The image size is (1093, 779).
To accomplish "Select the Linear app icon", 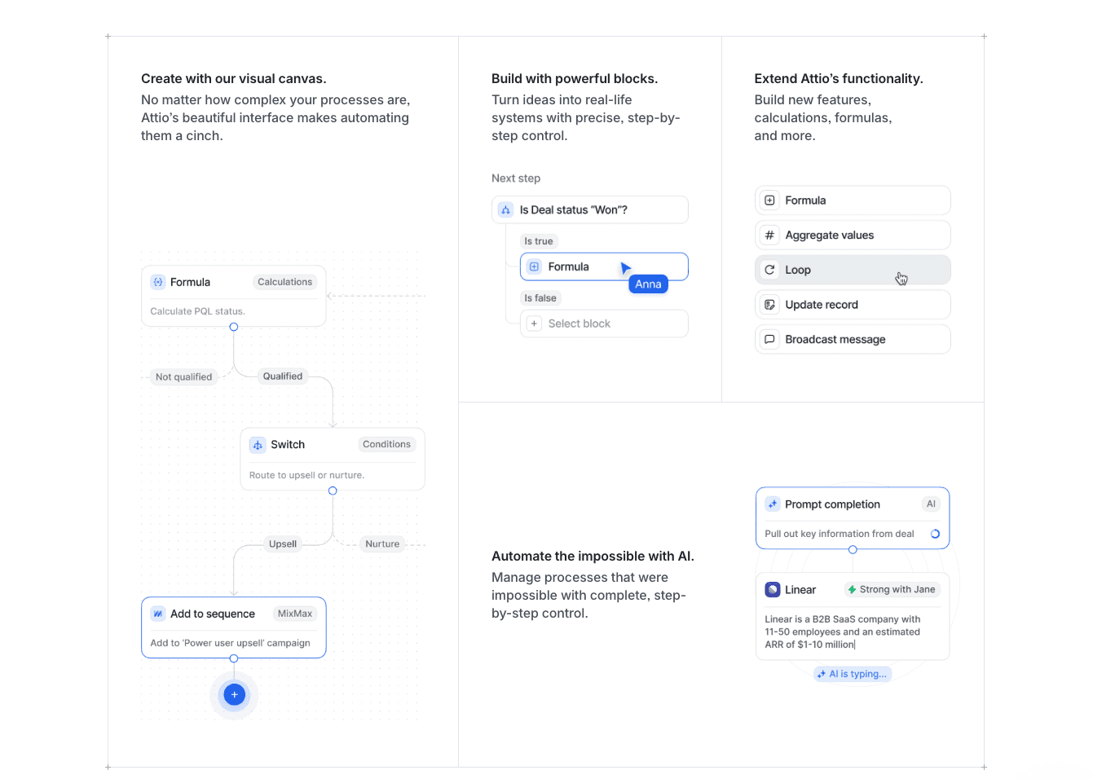I will click(x=773, y=589).
